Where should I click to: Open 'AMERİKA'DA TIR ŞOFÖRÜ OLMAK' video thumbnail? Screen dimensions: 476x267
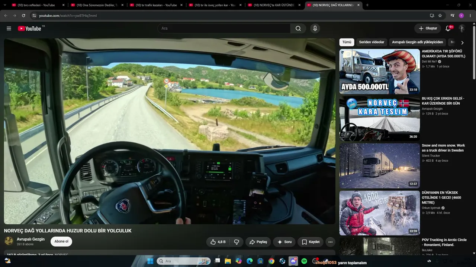tap(379, 72)
